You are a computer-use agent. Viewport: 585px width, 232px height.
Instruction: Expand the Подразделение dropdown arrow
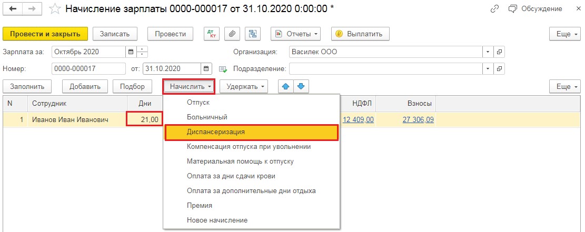[x=488, y=68]
